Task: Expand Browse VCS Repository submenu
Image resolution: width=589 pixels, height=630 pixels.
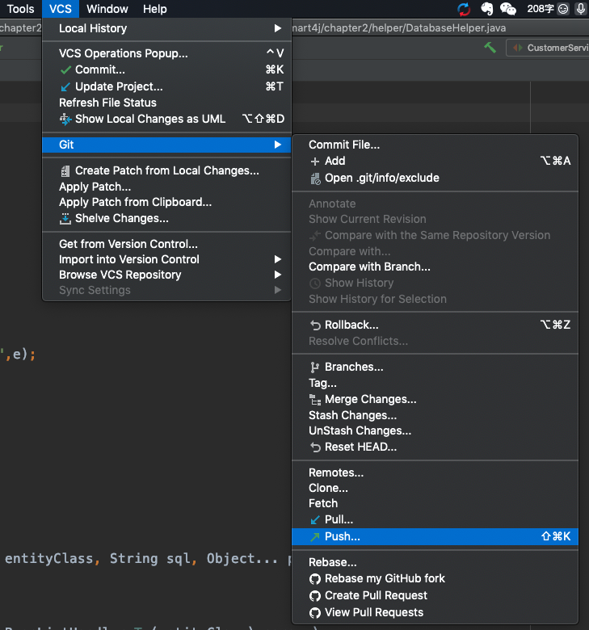Action: 166,275
